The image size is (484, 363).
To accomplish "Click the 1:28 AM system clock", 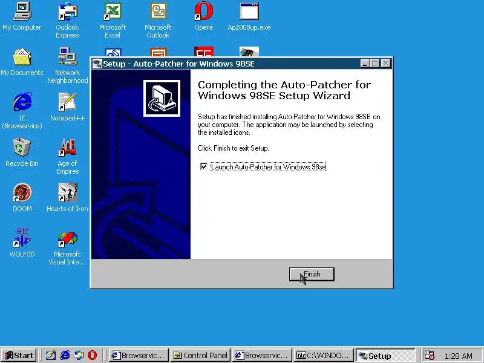I will [459, 356].
